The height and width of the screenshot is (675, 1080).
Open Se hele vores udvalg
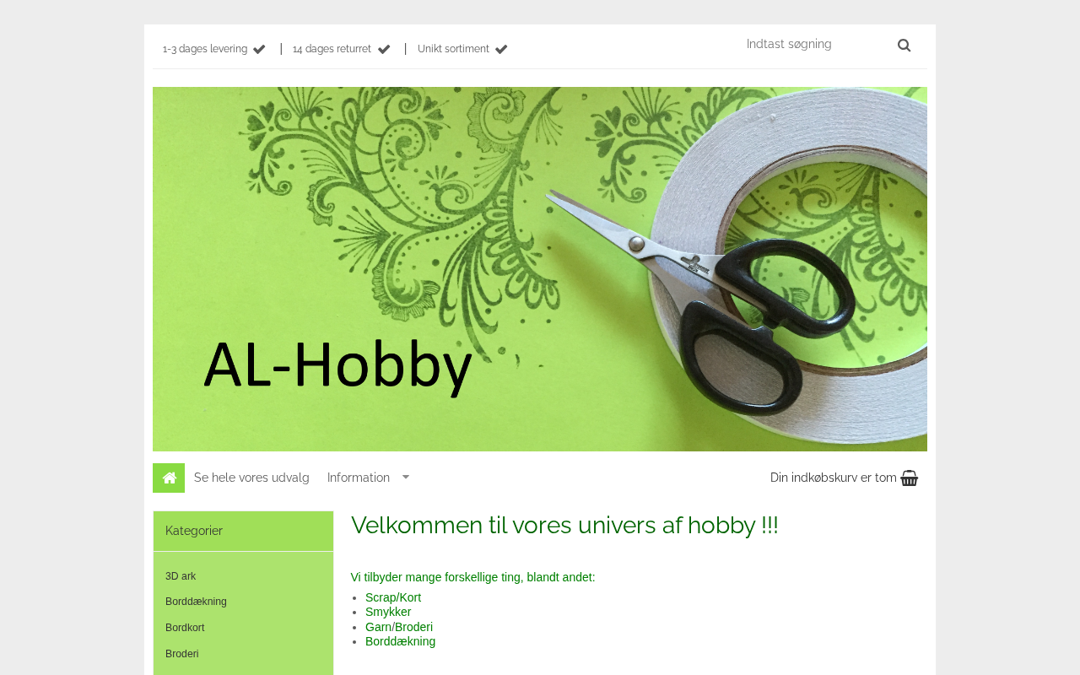pyautogui.click(x=251, y=478)
